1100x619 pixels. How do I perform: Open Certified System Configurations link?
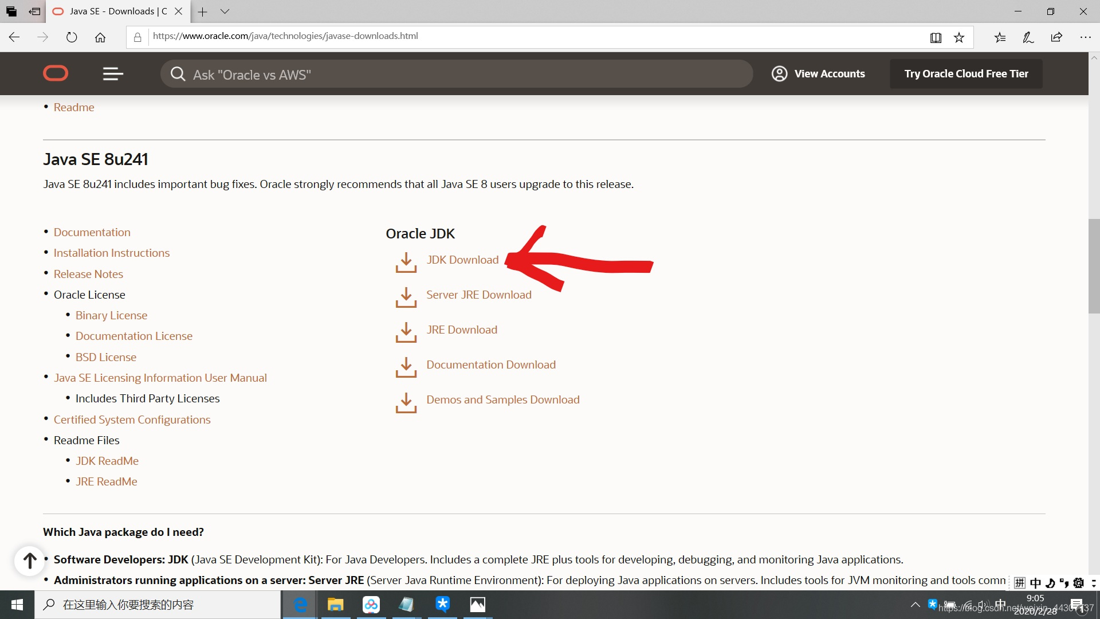coord(132,420)
